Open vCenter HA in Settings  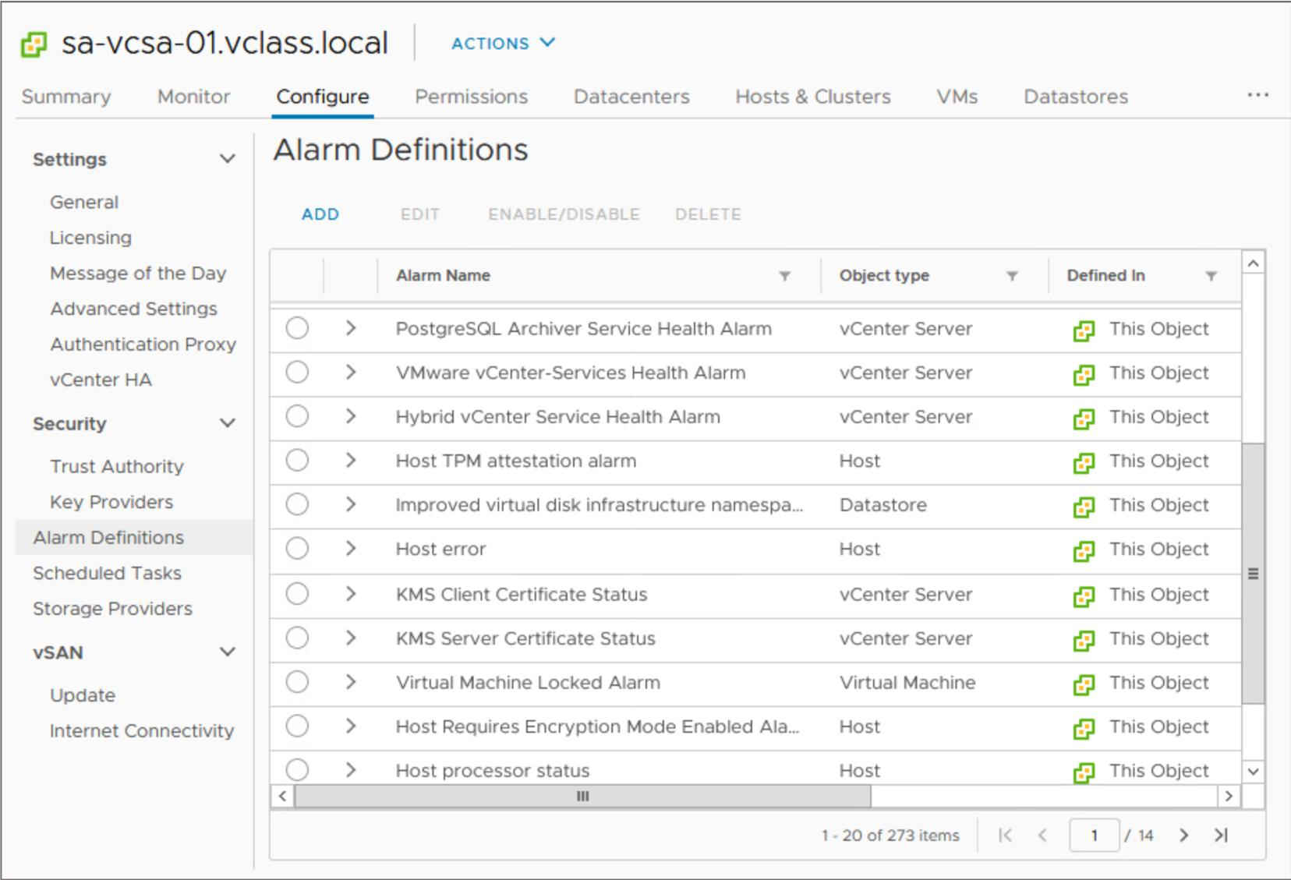tap(101, 380)
